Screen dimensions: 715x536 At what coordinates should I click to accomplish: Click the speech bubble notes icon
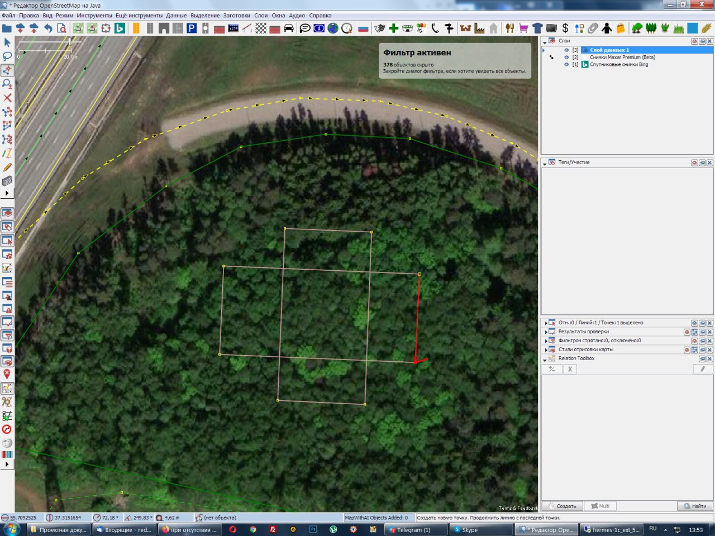305,28
